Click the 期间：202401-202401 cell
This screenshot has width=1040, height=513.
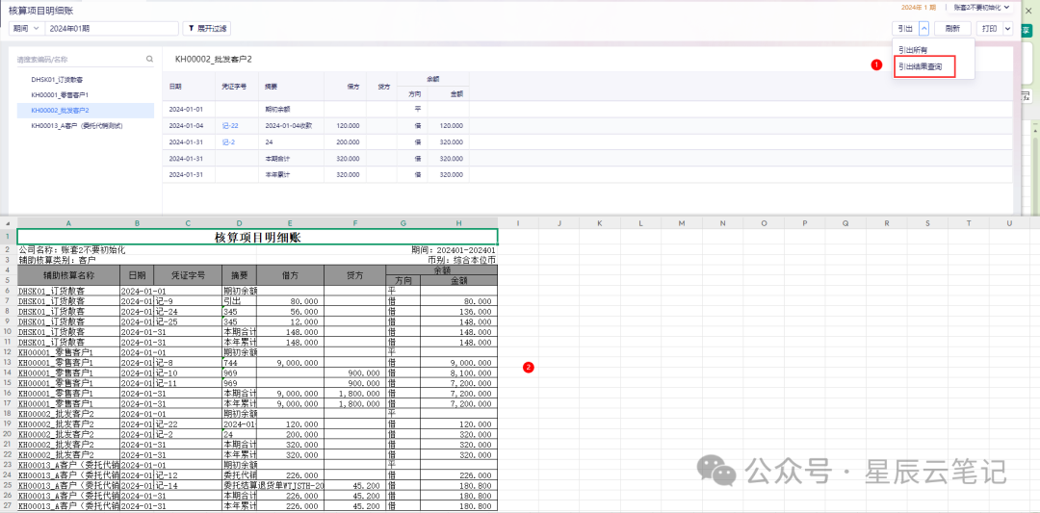point(454,250)
